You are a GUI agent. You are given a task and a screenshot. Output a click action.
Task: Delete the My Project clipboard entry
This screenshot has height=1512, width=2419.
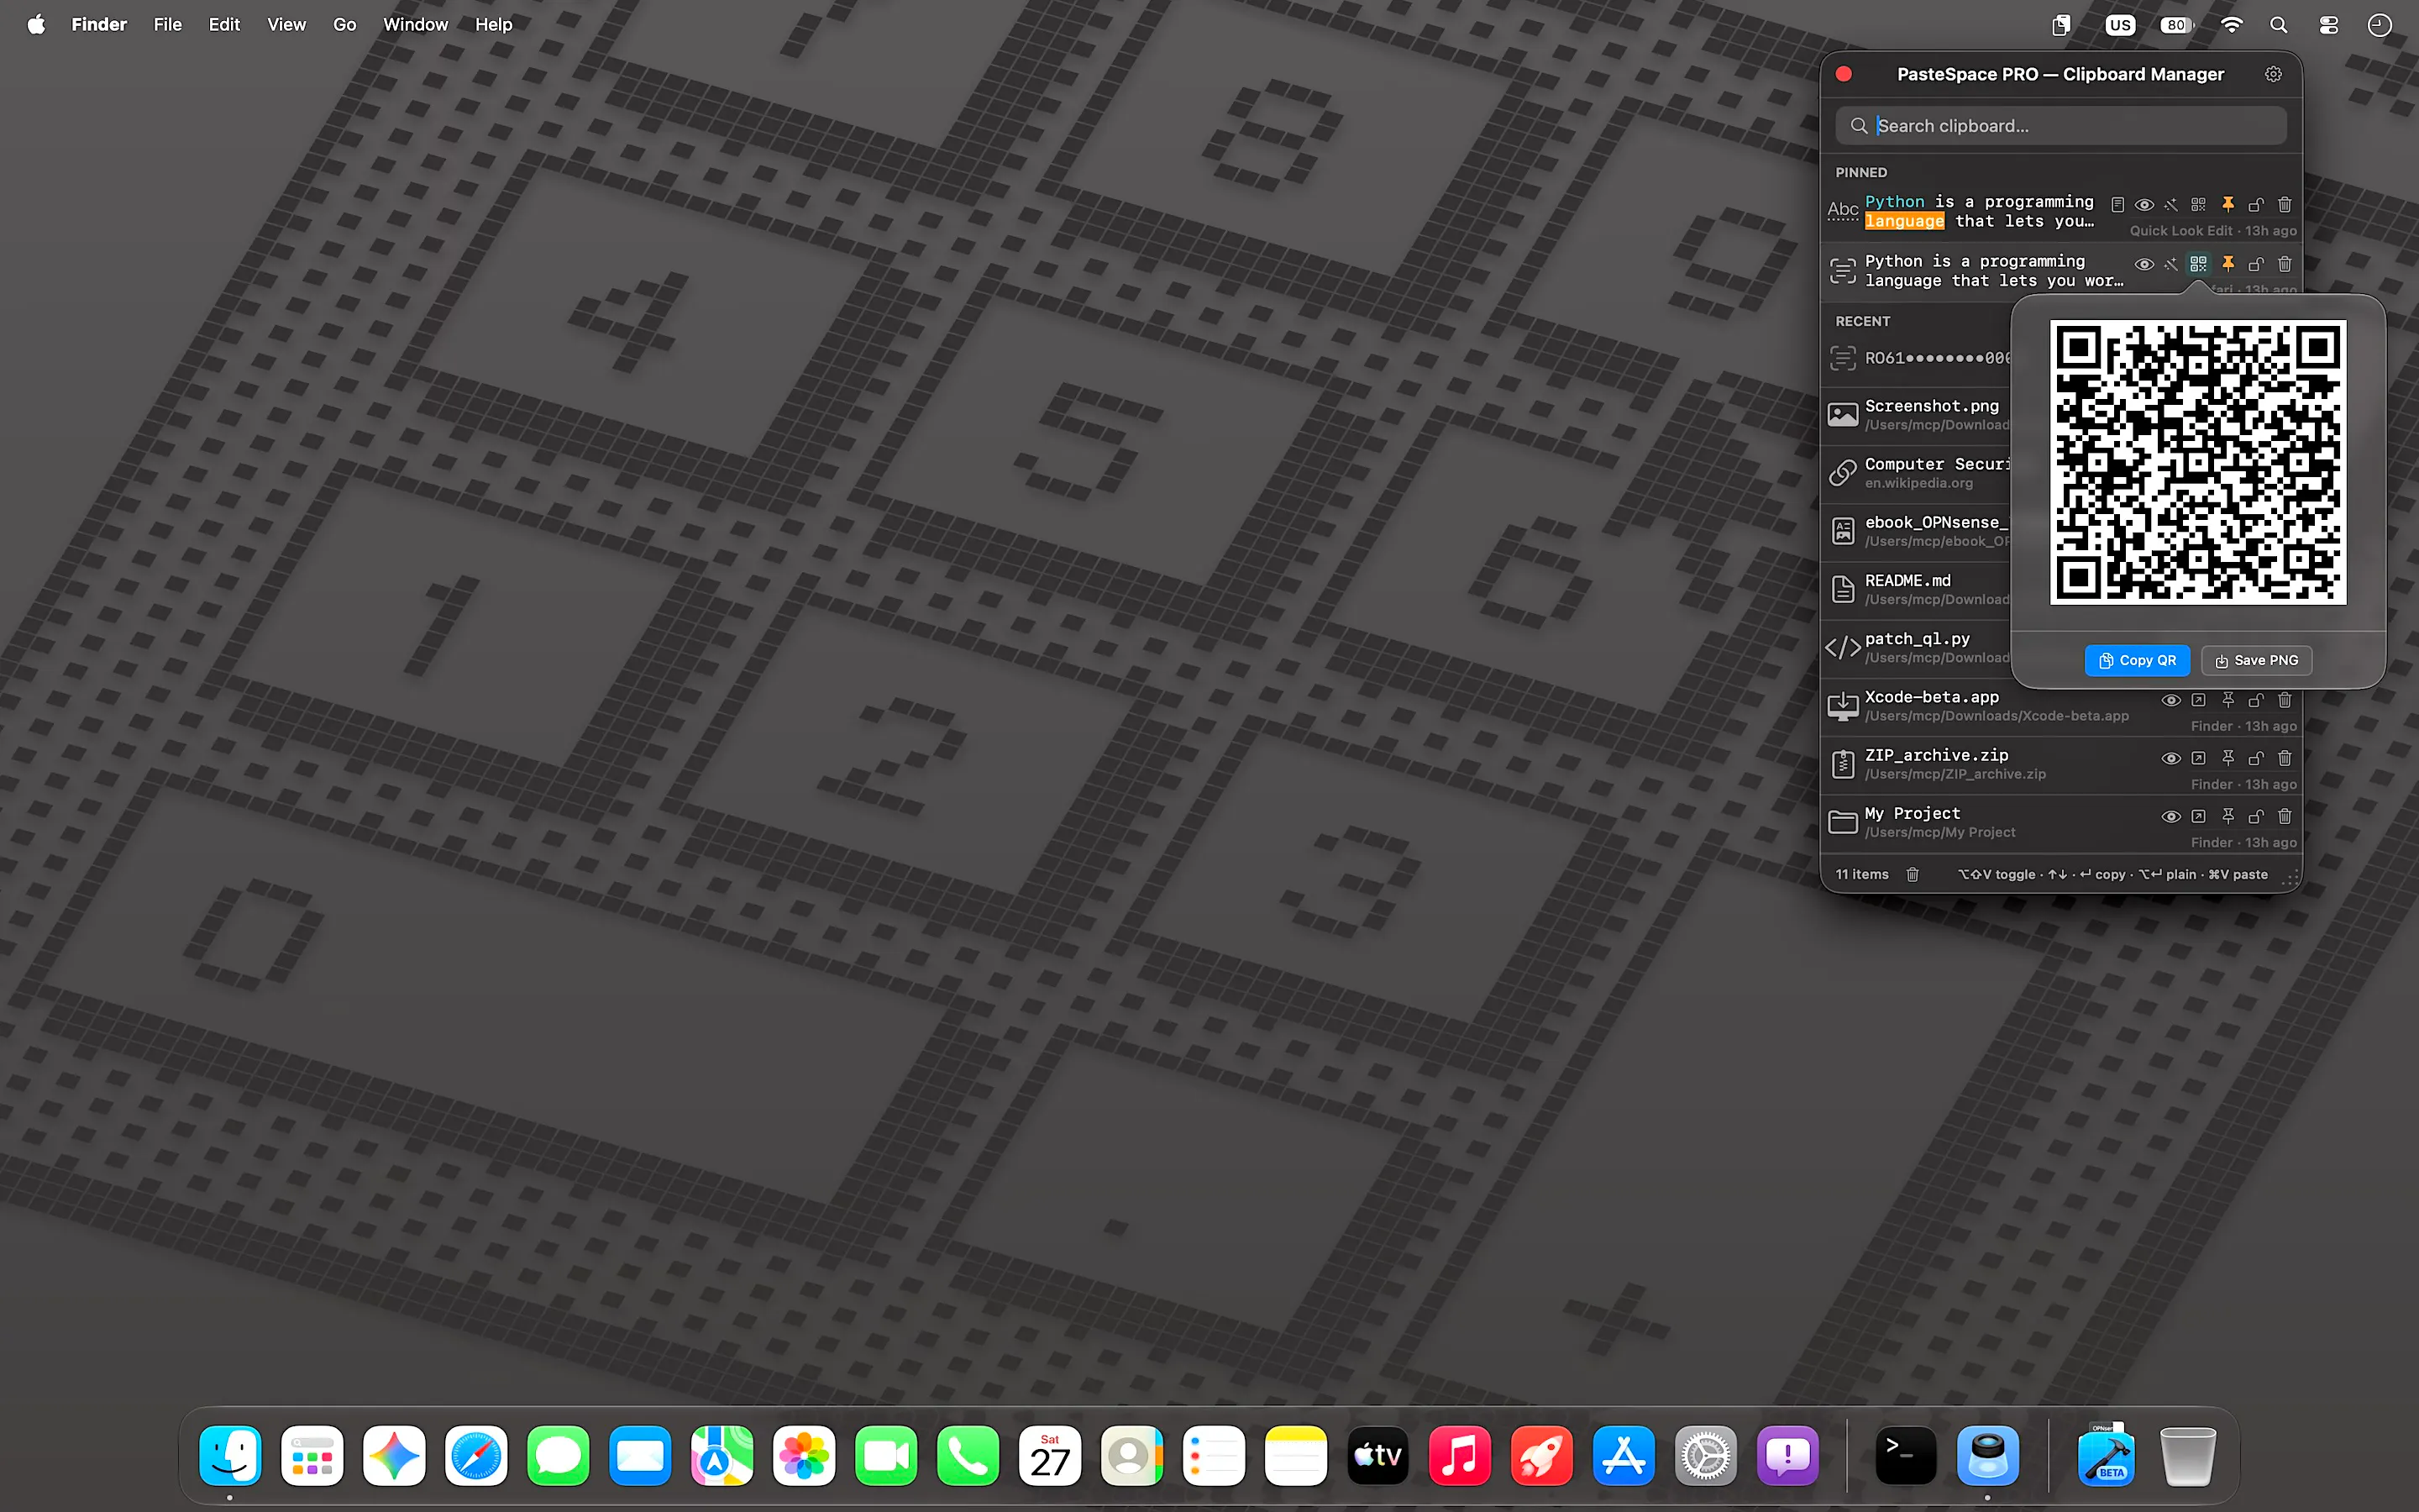[2284, 816]
